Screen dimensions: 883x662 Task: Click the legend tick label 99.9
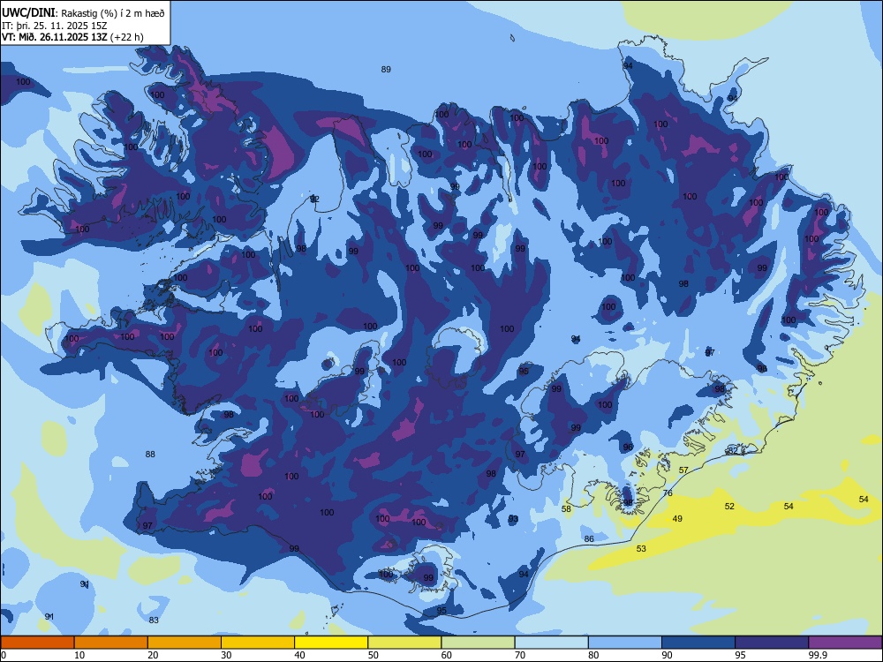pos(817,655)
